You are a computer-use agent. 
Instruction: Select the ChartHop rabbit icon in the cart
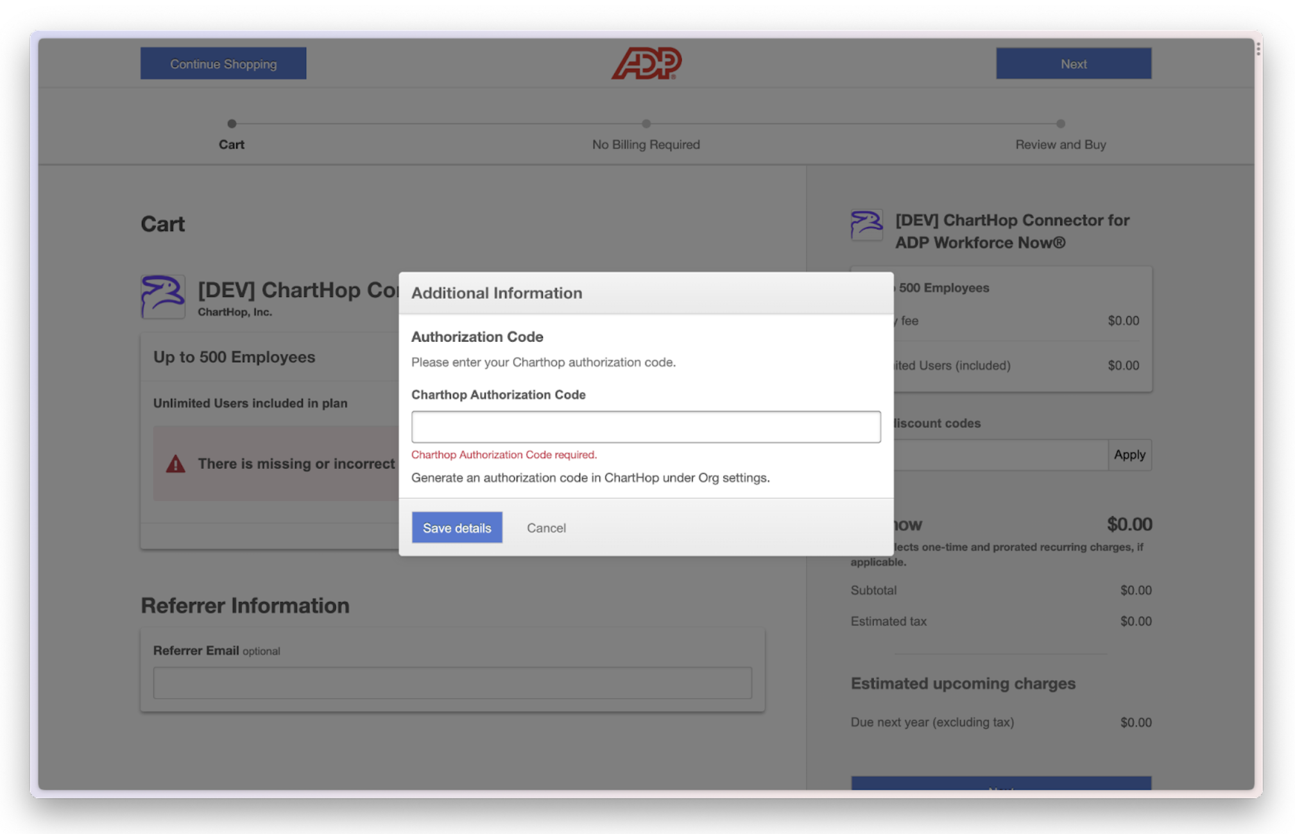(x=162, y=296)
